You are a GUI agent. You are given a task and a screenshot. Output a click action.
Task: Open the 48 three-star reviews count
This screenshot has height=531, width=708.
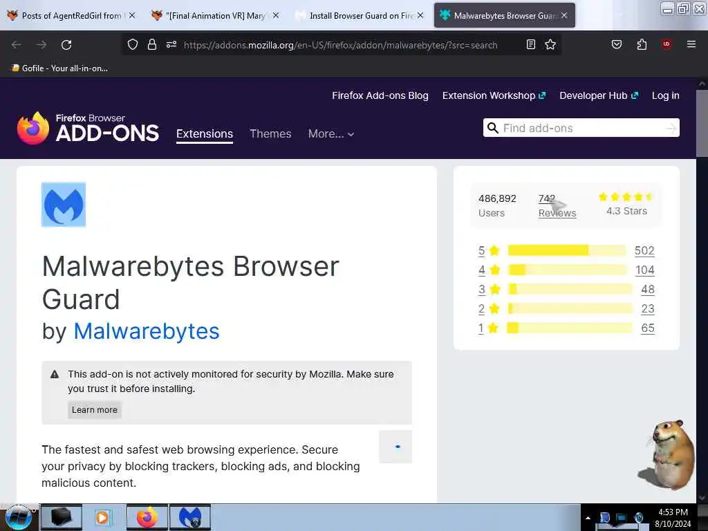tap(647, 290)
